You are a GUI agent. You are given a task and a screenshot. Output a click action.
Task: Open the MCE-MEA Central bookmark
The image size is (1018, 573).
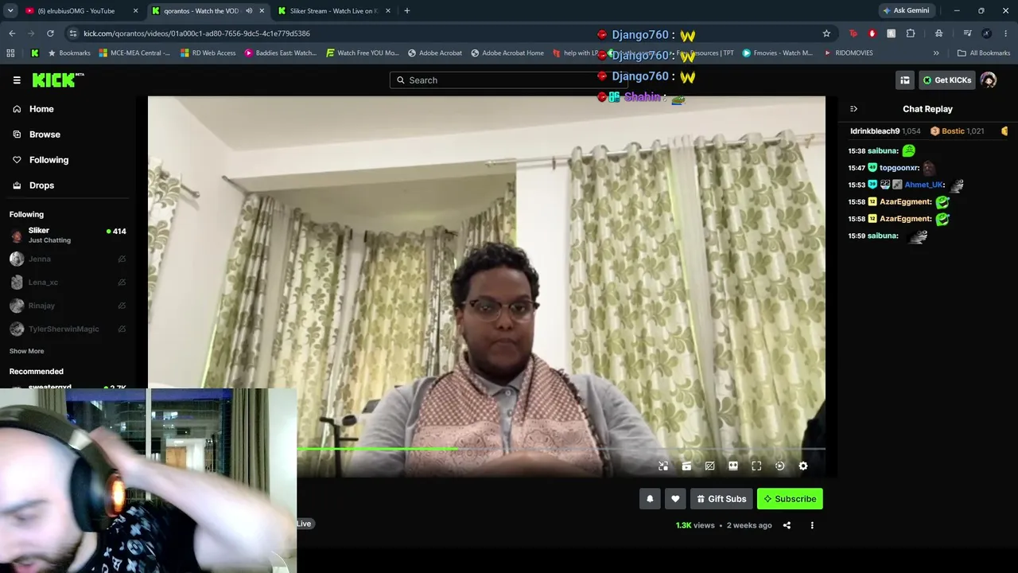pos(134,53)
